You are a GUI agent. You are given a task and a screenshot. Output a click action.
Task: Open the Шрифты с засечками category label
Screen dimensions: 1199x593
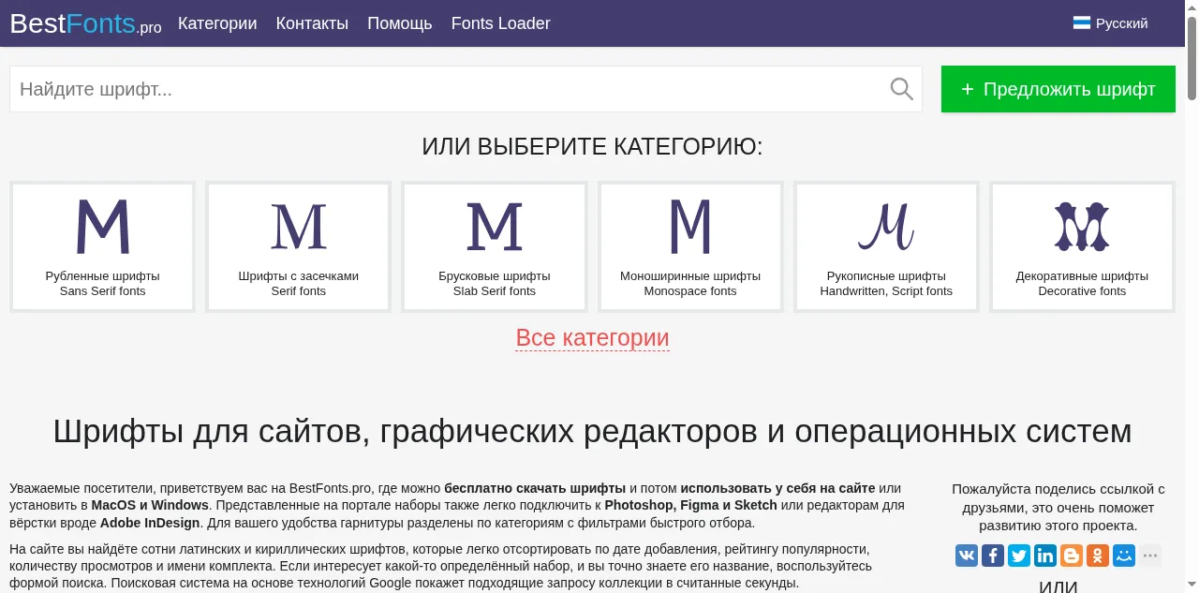point(299,276)
